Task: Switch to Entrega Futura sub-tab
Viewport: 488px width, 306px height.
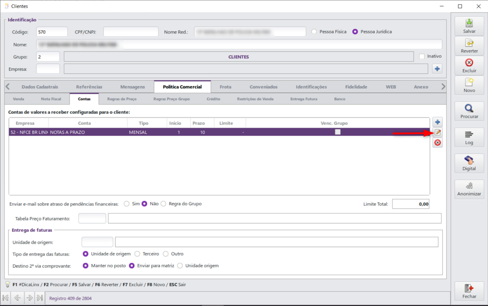Action: coord(304,99)
